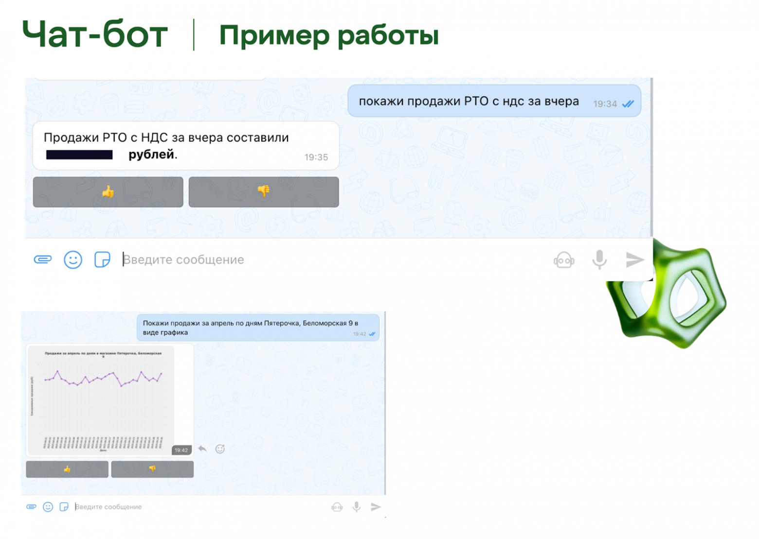Click the microphone icon in the bottom chat
The width and height of the screenshot is (759, 539).
pyautogui.click(x=357, y=506)
